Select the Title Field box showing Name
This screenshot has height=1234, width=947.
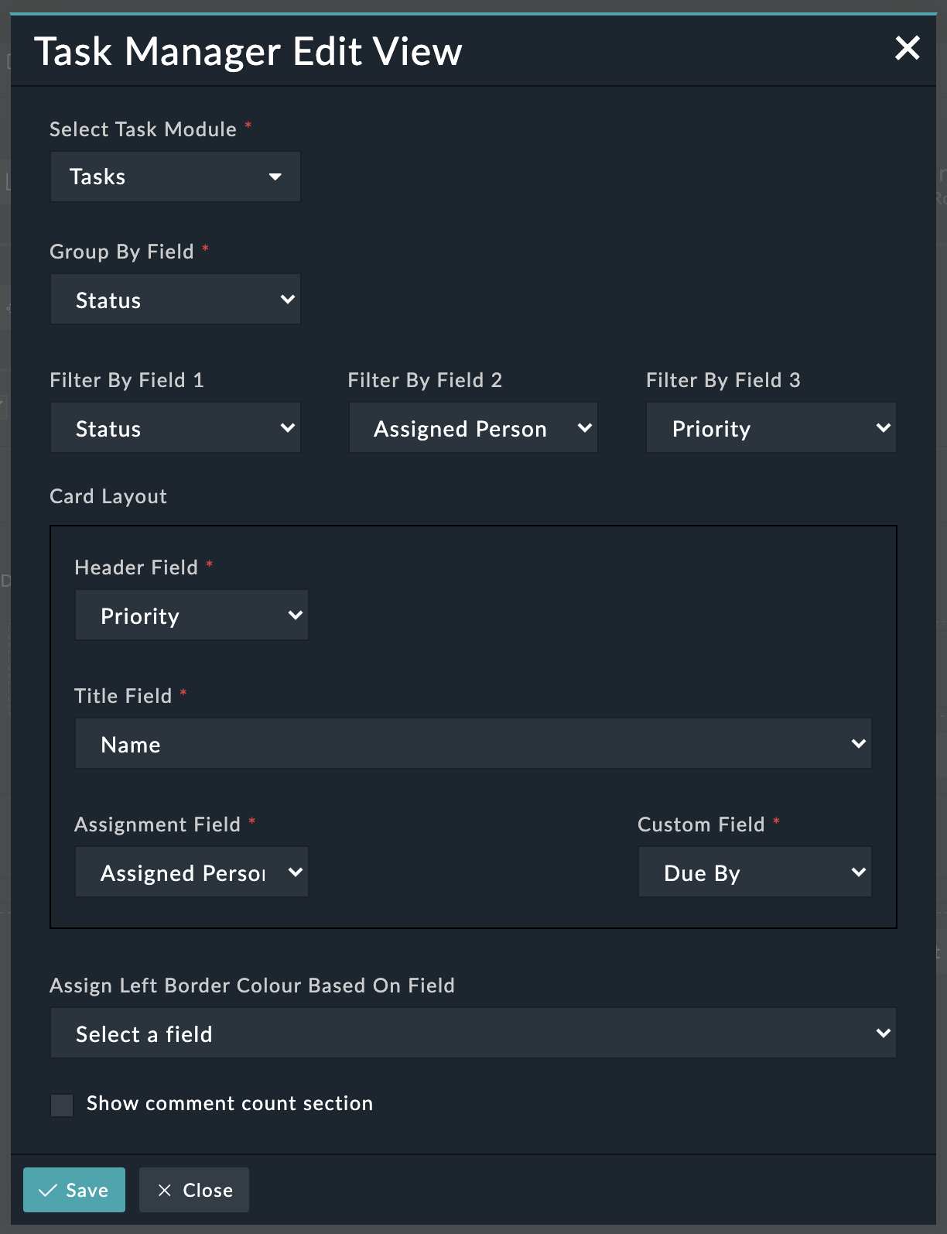pyautogui.click(x=473, y=744)
